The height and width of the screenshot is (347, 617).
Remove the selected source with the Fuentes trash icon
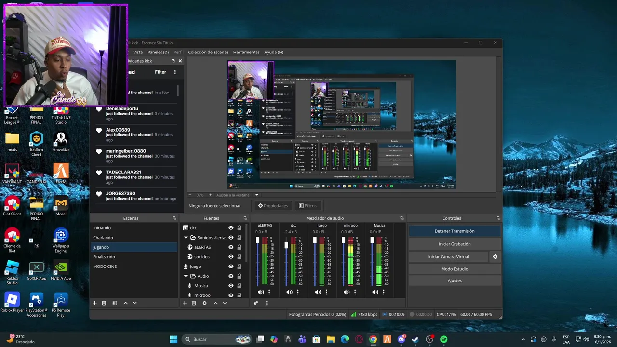pyautogui.click(x=194, y=303)
